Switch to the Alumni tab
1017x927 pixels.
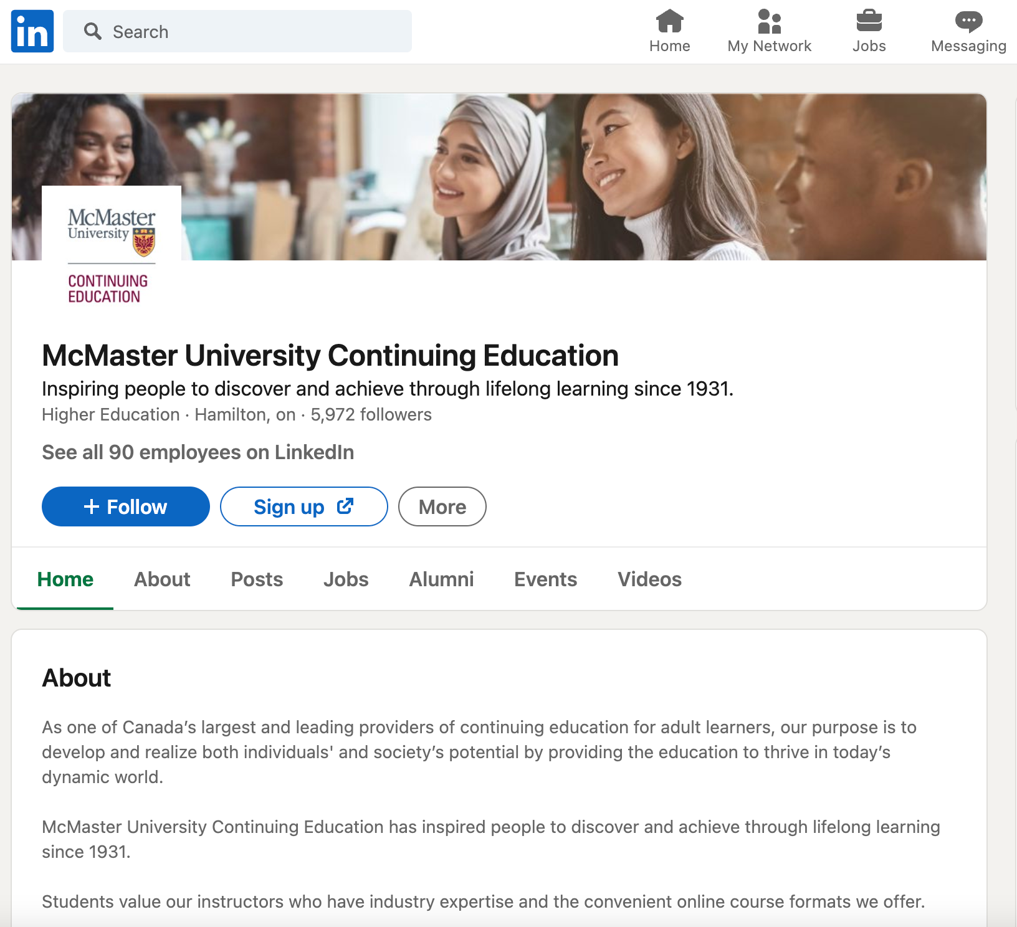(x=441, y=579)
